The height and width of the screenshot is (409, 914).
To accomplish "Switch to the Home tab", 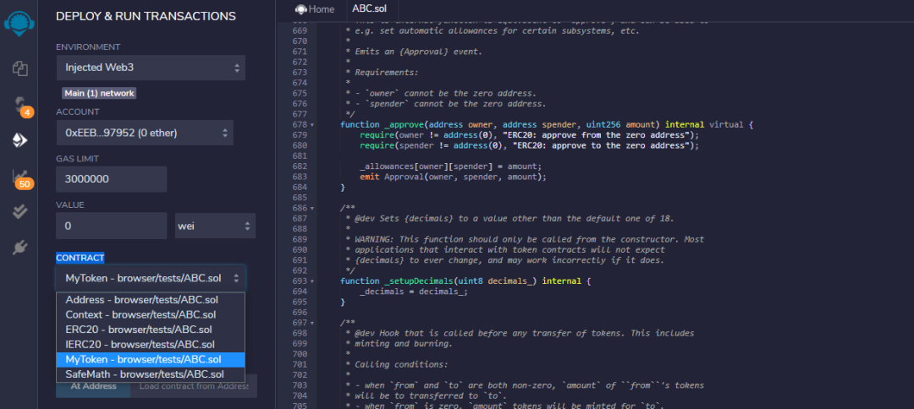I will 315,9.
